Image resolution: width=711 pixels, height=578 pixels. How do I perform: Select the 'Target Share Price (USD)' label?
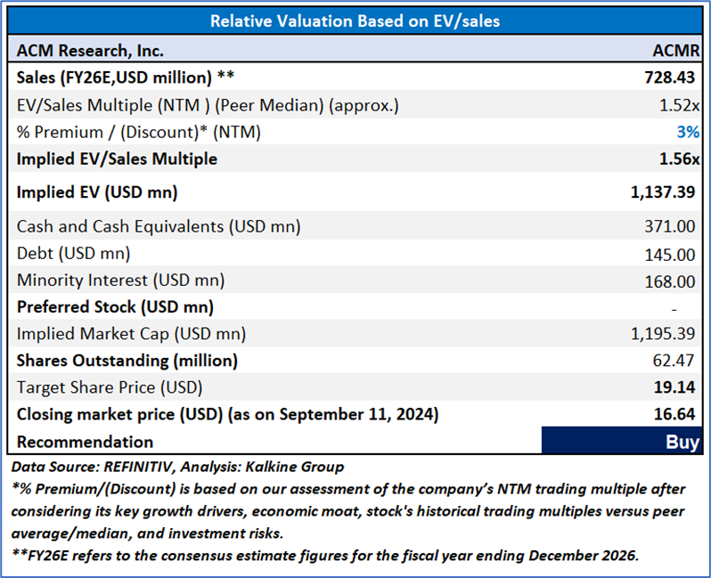pos(110,387)
